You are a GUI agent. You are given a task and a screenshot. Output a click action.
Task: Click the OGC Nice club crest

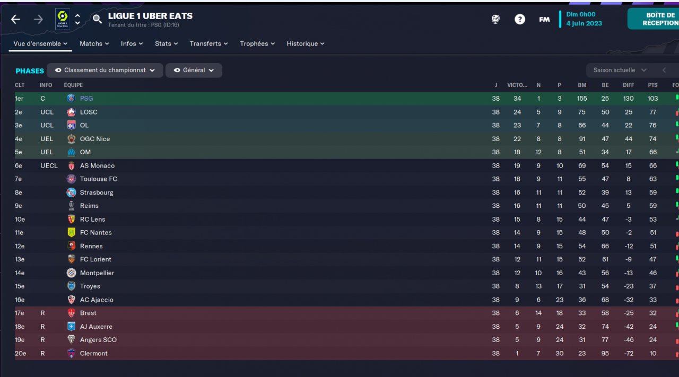tap(71, 139)
